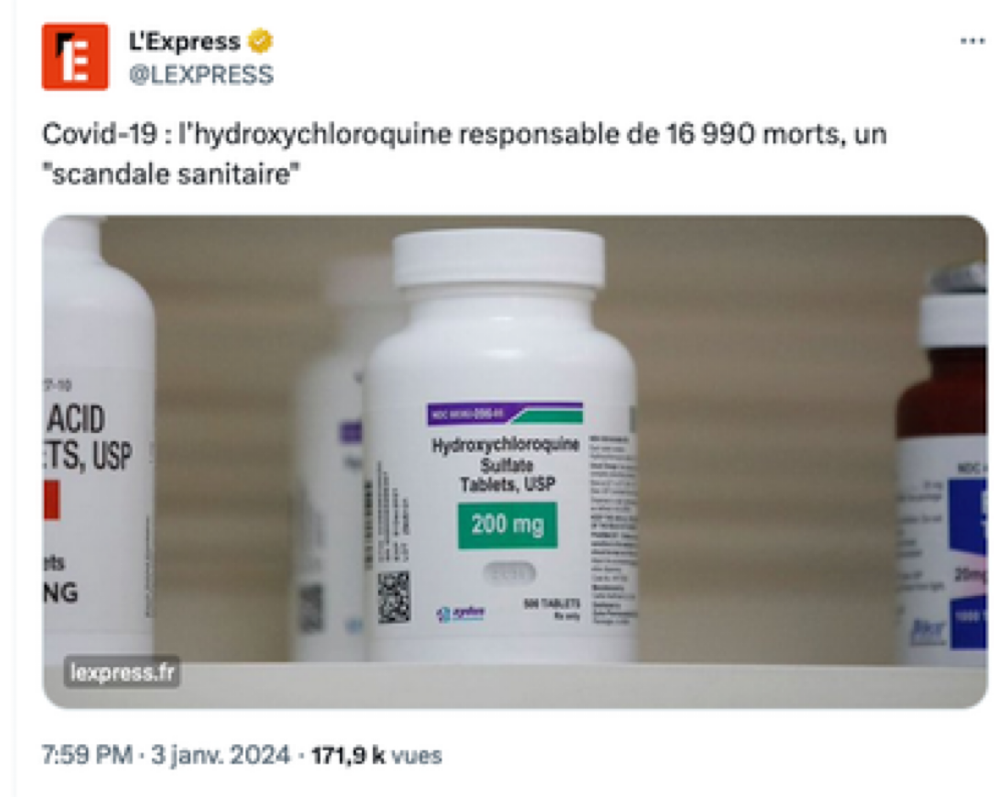Image resolution: width=994 pixels, height=797 pixels.
Task: Click the green 200 mg label
Action: coord(508,525)
